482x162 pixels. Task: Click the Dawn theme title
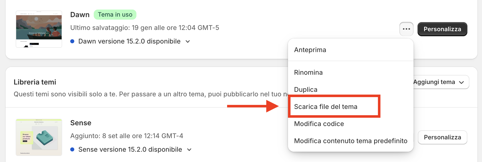point(80,15)
